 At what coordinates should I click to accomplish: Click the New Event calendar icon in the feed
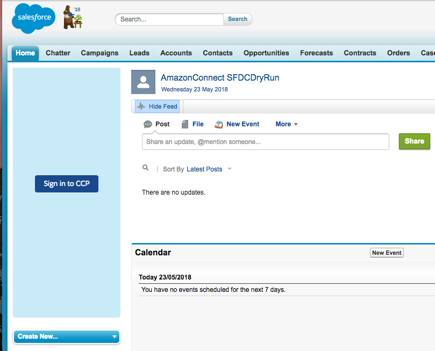[219, 124]
